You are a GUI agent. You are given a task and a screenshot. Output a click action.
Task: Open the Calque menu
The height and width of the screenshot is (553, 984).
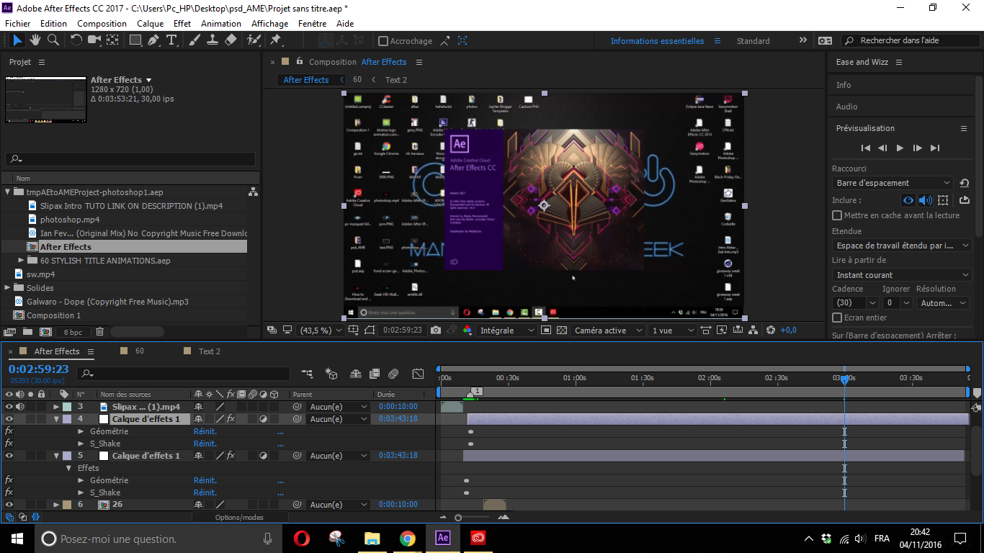(x=150, y=24)
